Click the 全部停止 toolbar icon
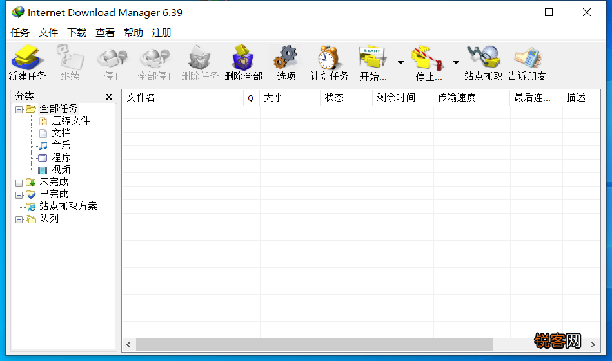 pyautogui.click(x=155, y=59)
